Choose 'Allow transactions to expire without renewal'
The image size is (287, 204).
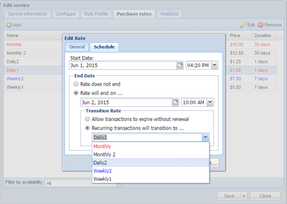click(x=87, y=119)
